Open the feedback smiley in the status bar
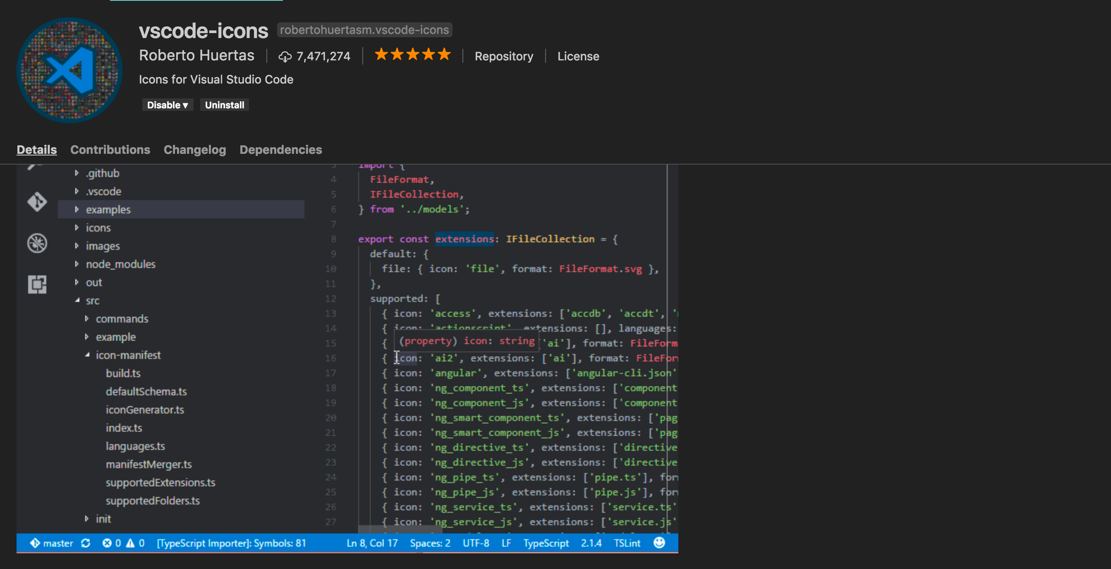The width and height of the screenshot is (1111, 569). tap(659, 543)
